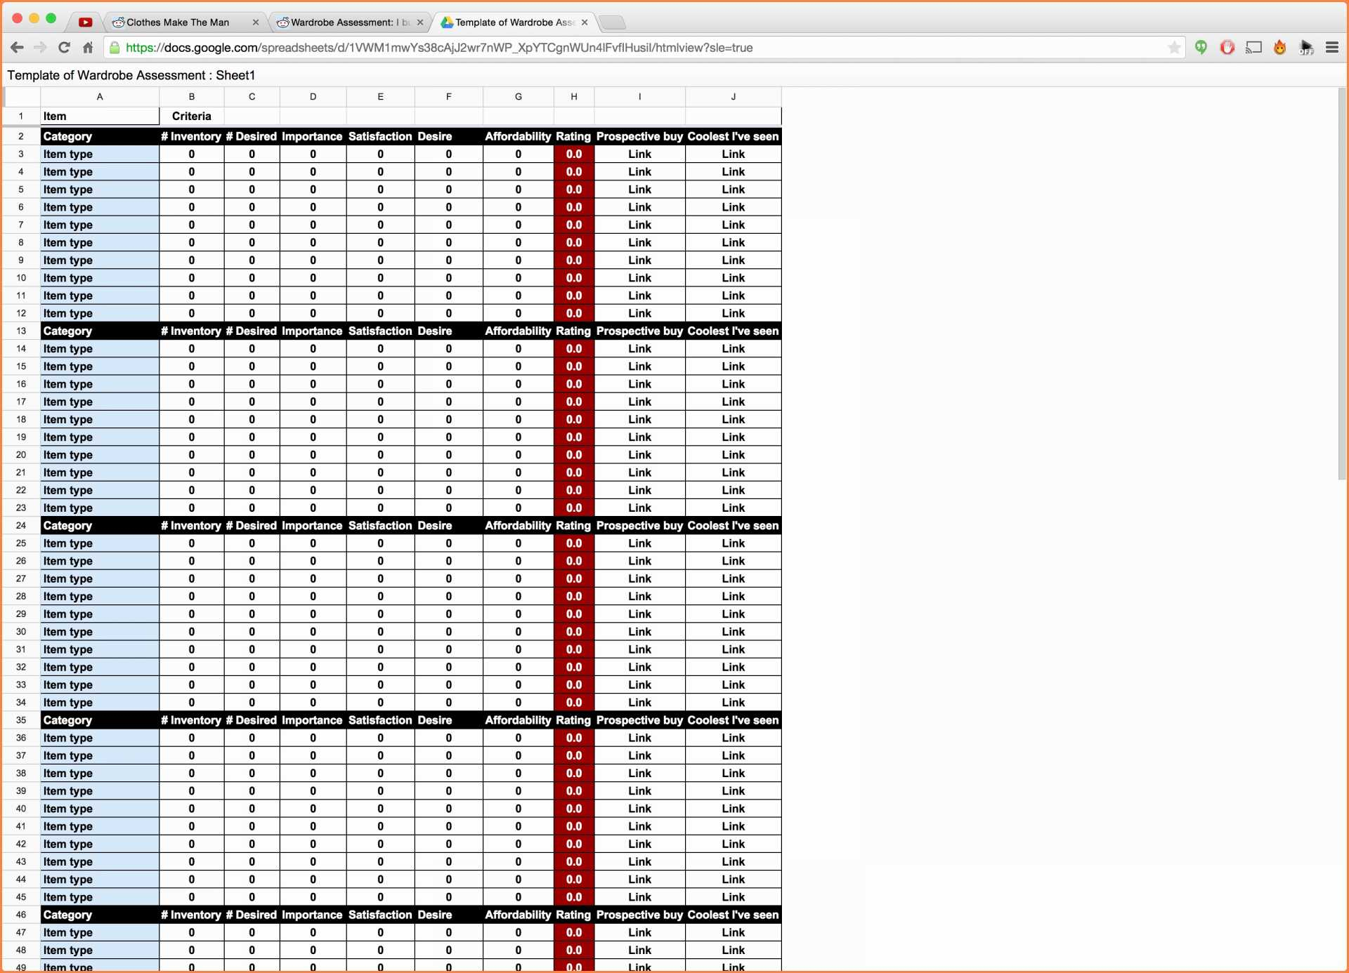Select column H header
The width and height of the screenshot is (1349, 973).
click(574, 97)
